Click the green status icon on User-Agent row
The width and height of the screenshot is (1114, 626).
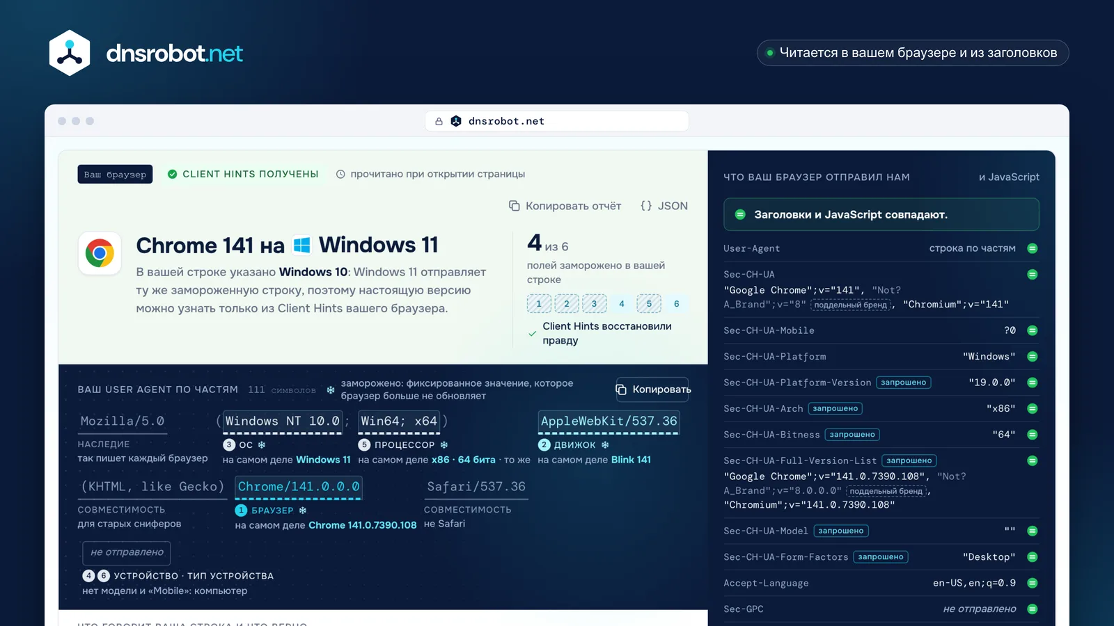coord(1033,248)
